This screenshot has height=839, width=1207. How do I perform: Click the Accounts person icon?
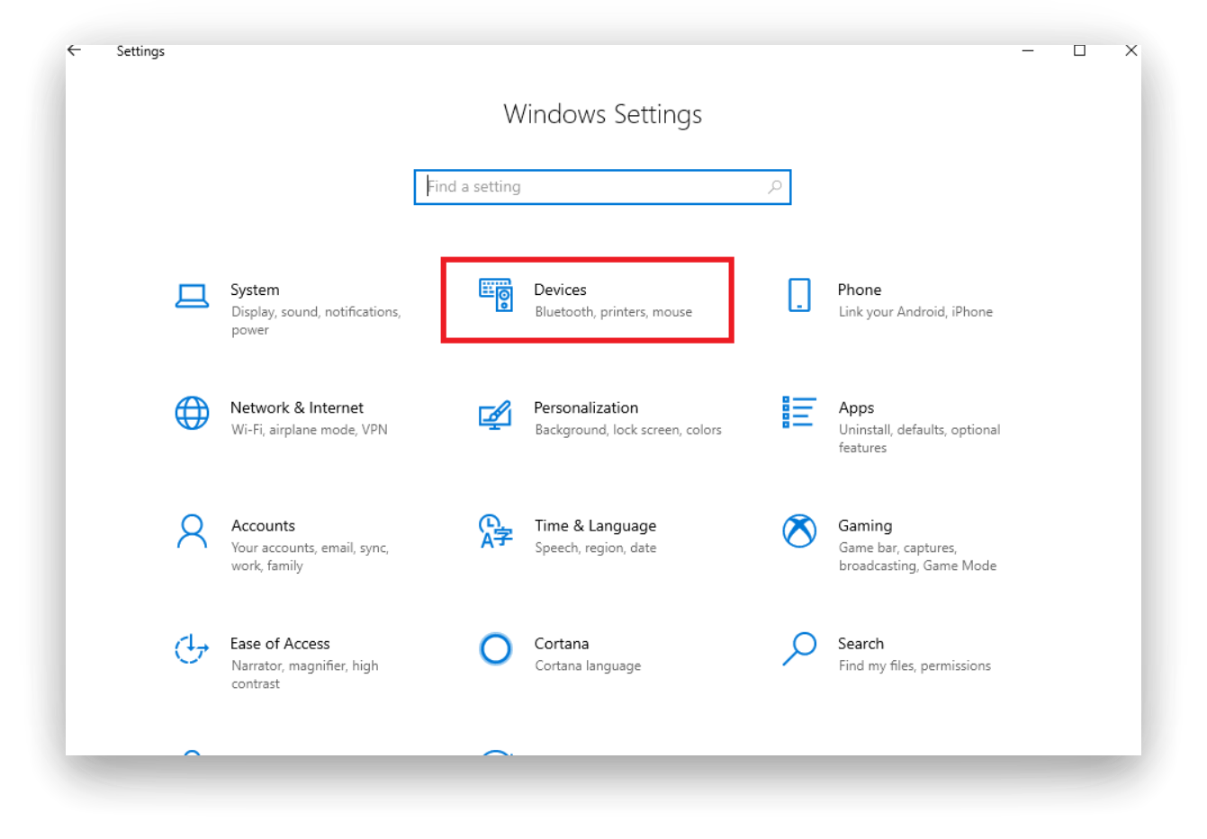pyautogui.click(x=192, y=531)
